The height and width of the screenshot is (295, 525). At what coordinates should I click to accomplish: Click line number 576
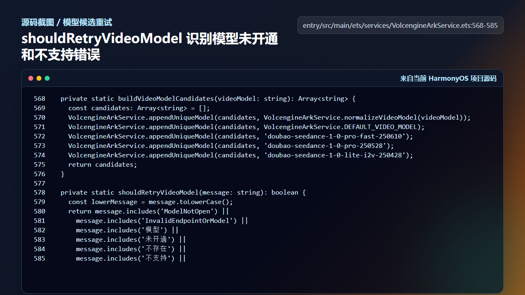pos(40,174)
